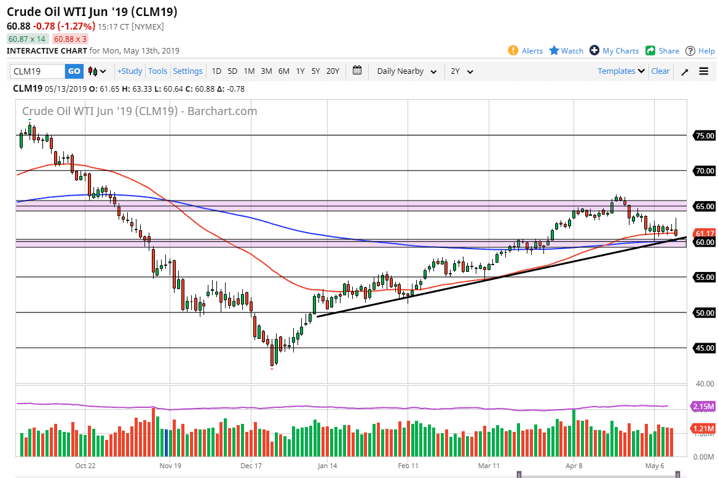718x478 pixels.
Task: Open the Tools menu
Action: pyautogui.click(x=158, y=71)
